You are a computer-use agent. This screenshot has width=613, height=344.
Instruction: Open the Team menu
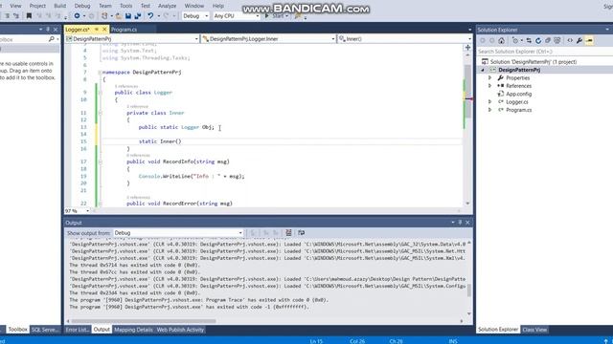[104, 6]
